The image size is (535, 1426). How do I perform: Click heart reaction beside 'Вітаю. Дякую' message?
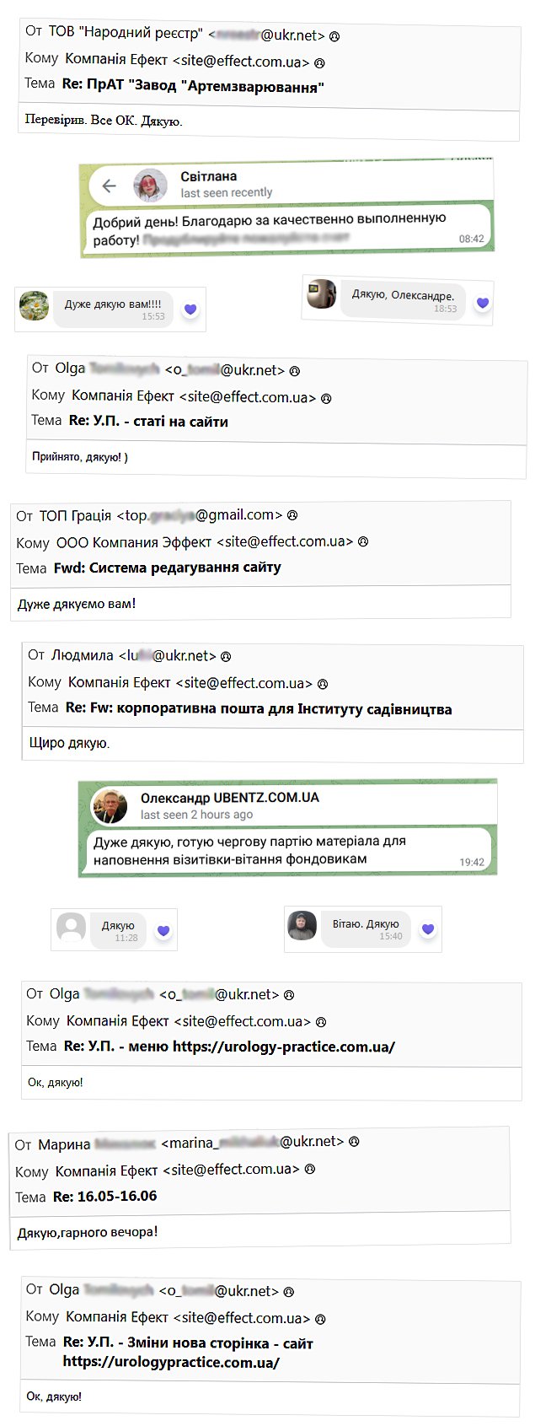pos(428,928)
